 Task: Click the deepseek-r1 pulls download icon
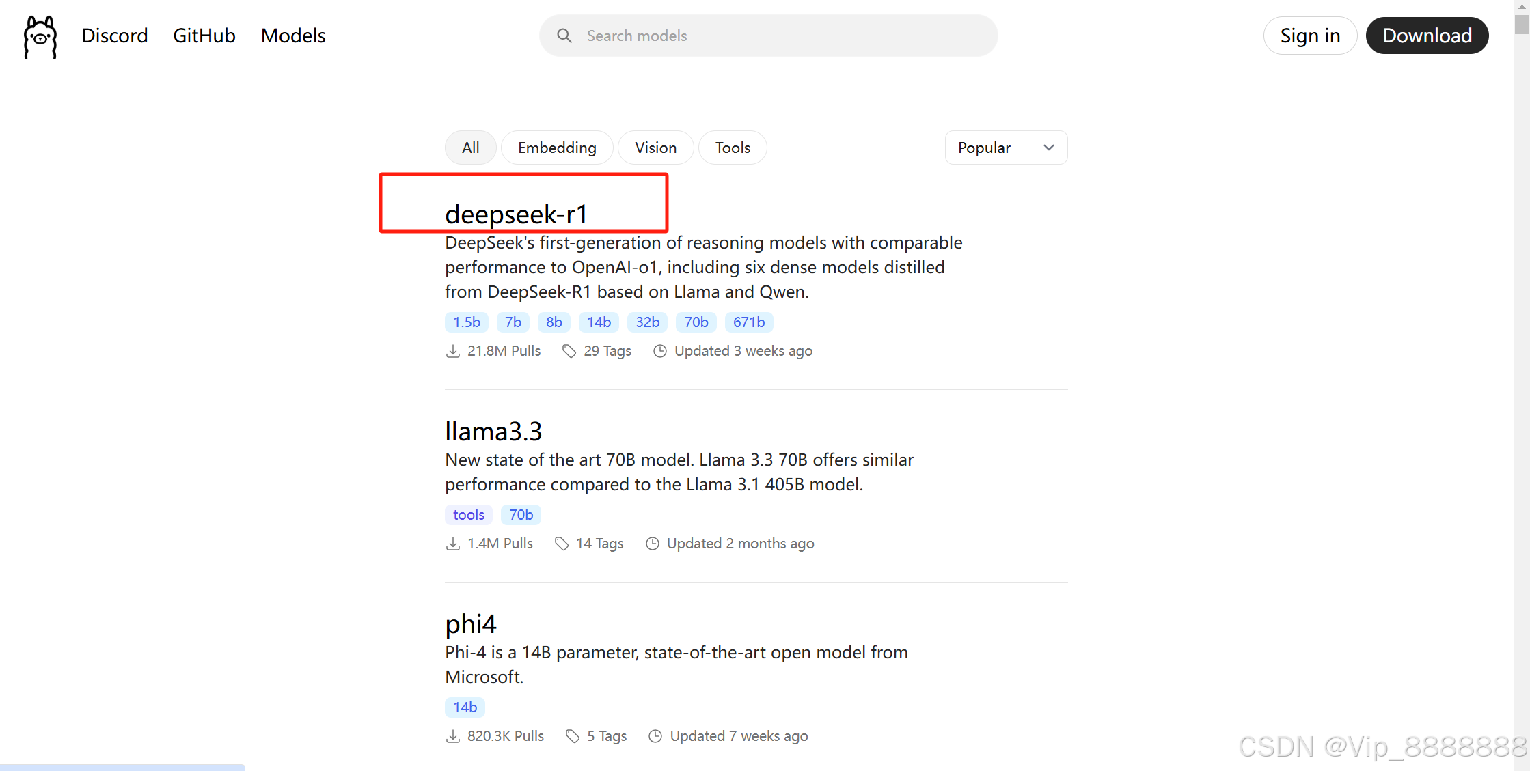click(452, 351)
